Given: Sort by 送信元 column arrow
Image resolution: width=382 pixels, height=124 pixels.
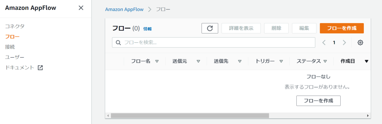Looking at the screenshot, I should [198, 61].
